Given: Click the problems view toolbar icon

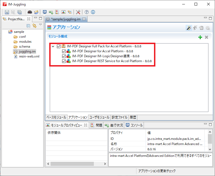Looking at the screenshot, I should coord(57,12).
